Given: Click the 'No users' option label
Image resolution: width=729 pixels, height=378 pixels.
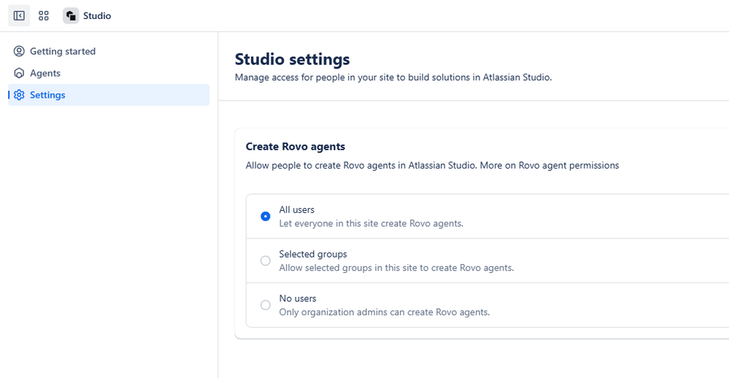Looking at the screenshot, I should (298, 298).
